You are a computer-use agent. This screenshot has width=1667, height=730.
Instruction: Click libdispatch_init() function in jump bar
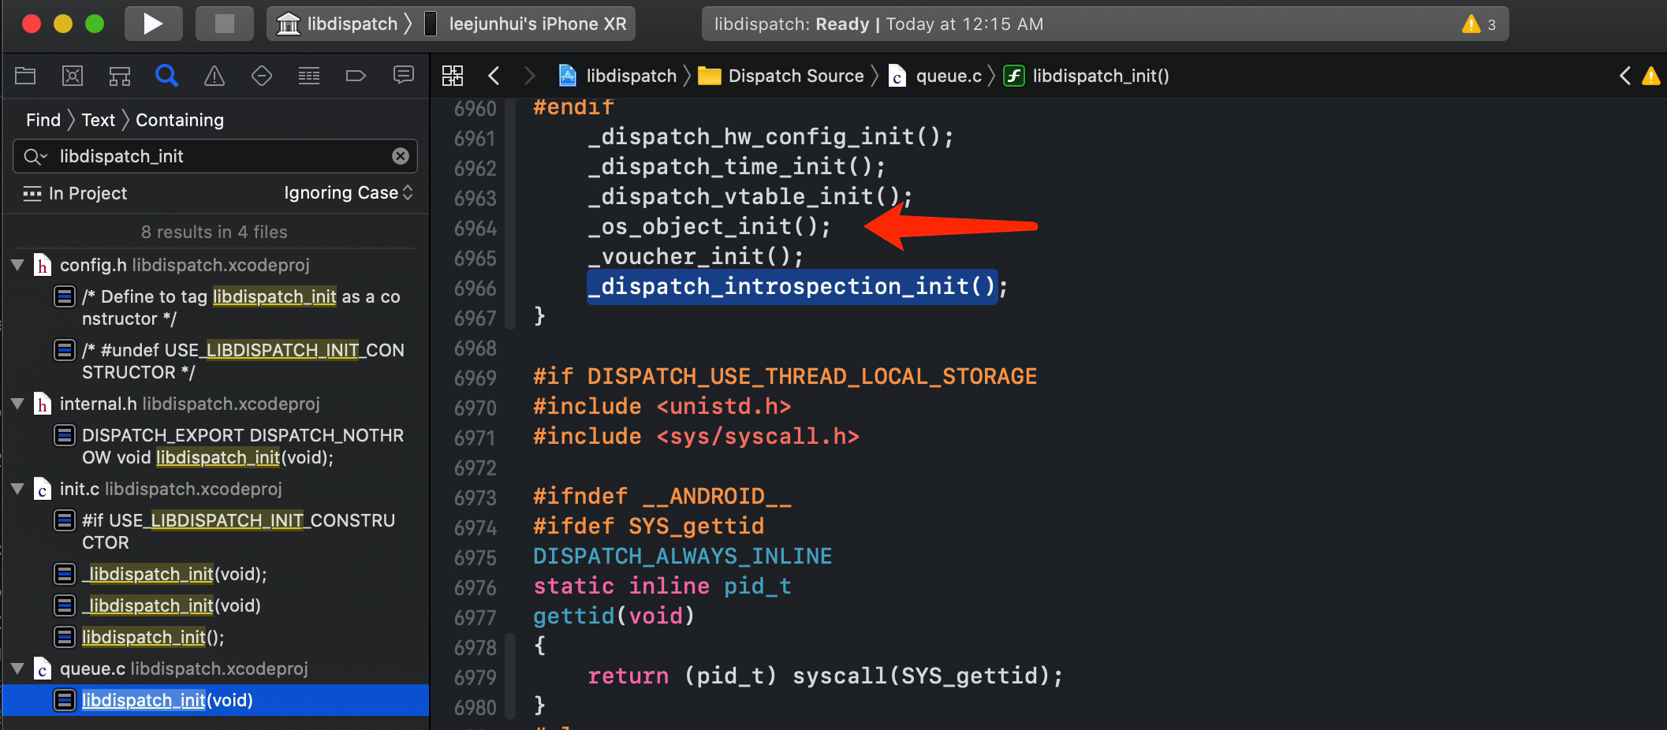pos(1087,76)
